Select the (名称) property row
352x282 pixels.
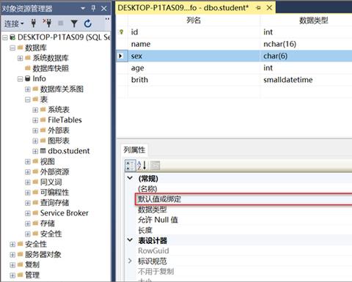pos(243,189)
